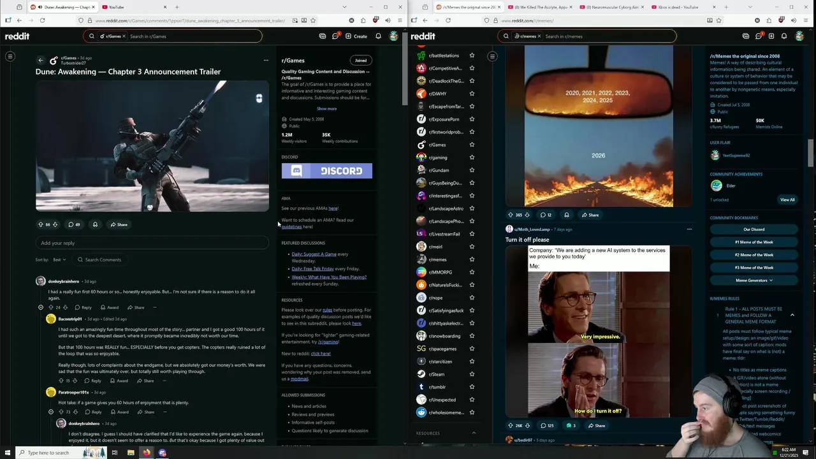Screen dimensions: 816x459
Task: Reload the r/memes page
Action: (448, 20)
